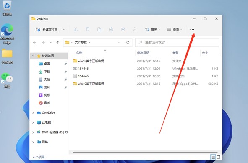This screenshot has width=248, height=163.
Task: Switch to details view in status bar
Action: pyautogui.click(x=213, y=157)
